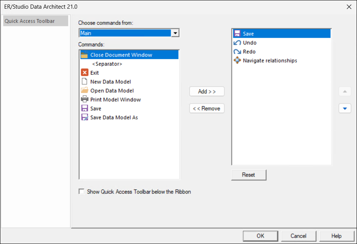Click the Redo arrow icon
Screen dimensions: 357x244
point(237,52)
